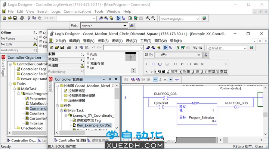Insert an Output Unlatch (OTU) coil
This screenshot has width=269, height=149.
tap(196, 64)
